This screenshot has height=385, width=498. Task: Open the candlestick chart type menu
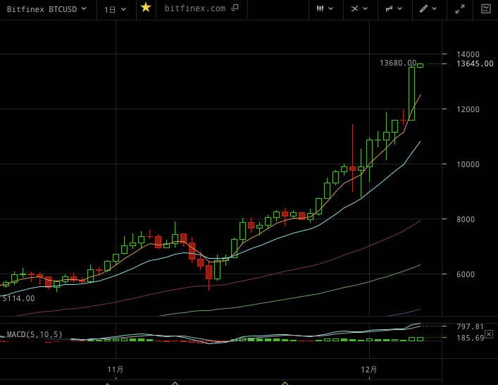point(325,8)
